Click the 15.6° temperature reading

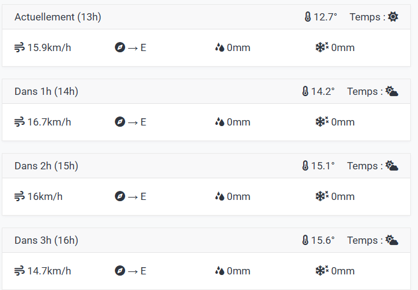[x=323, y=241]
